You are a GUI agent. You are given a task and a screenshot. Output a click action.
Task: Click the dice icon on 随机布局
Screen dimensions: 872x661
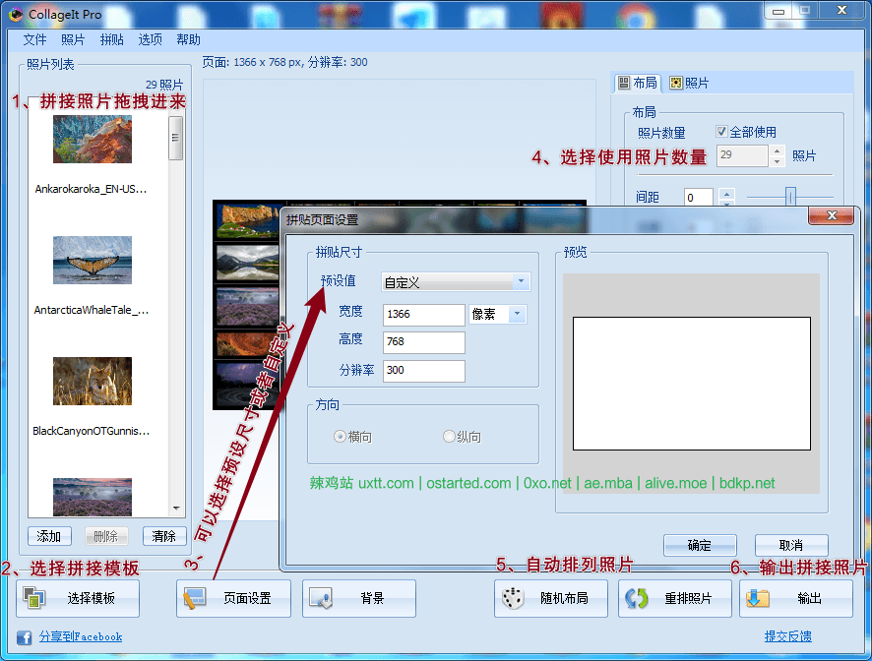point(513,598)
